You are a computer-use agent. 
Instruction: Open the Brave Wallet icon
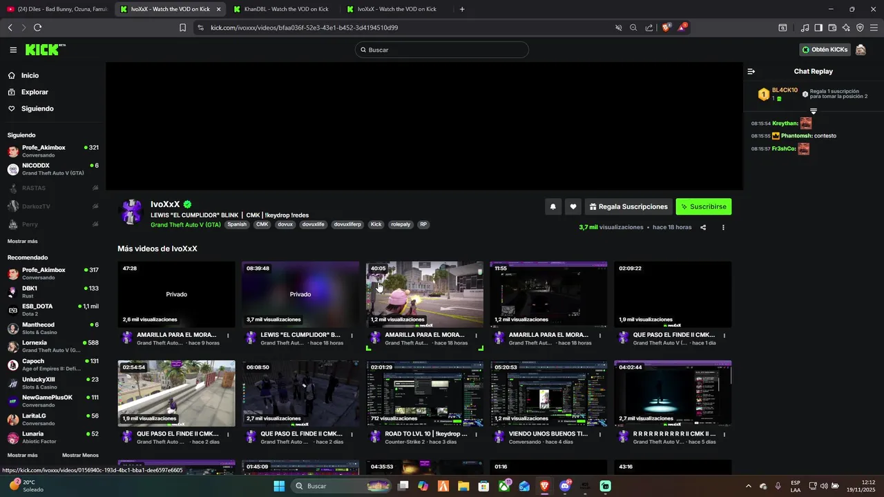tap(832, 28)
